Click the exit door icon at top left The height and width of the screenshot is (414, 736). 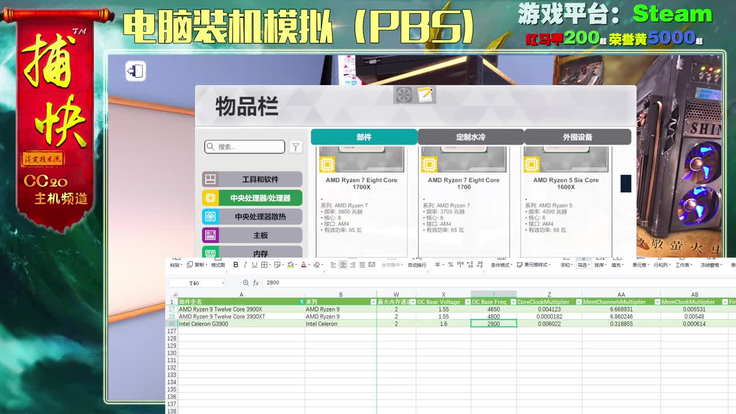[x=135, y=71]
